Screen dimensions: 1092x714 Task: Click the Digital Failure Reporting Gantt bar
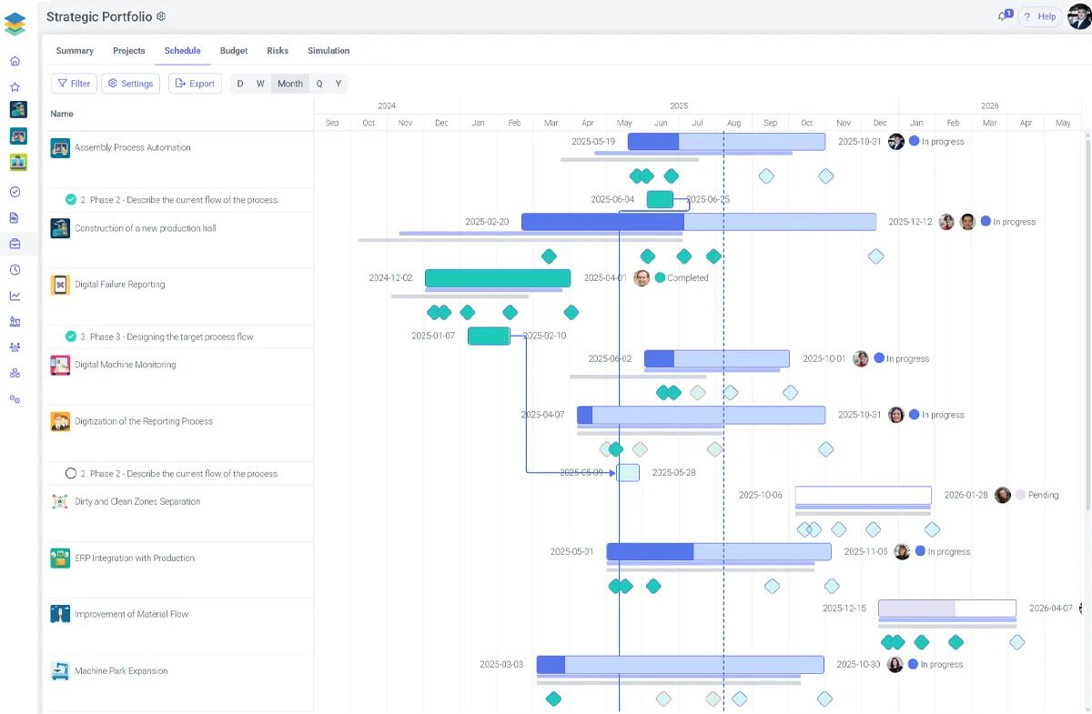pyautogui.click(x=498, y=278)
